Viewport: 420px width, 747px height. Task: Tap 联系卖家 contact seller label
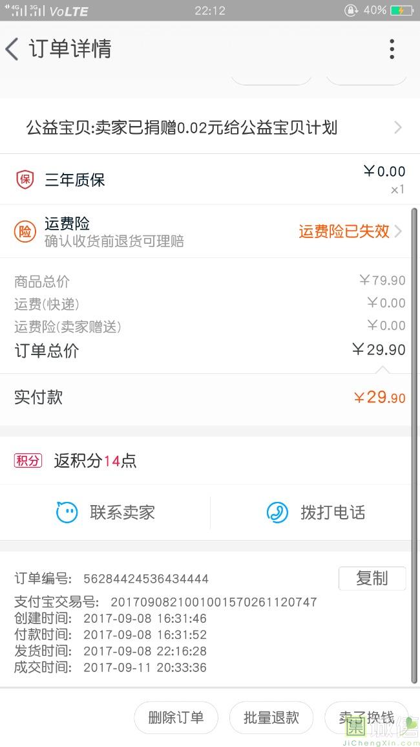pos(122,513)
